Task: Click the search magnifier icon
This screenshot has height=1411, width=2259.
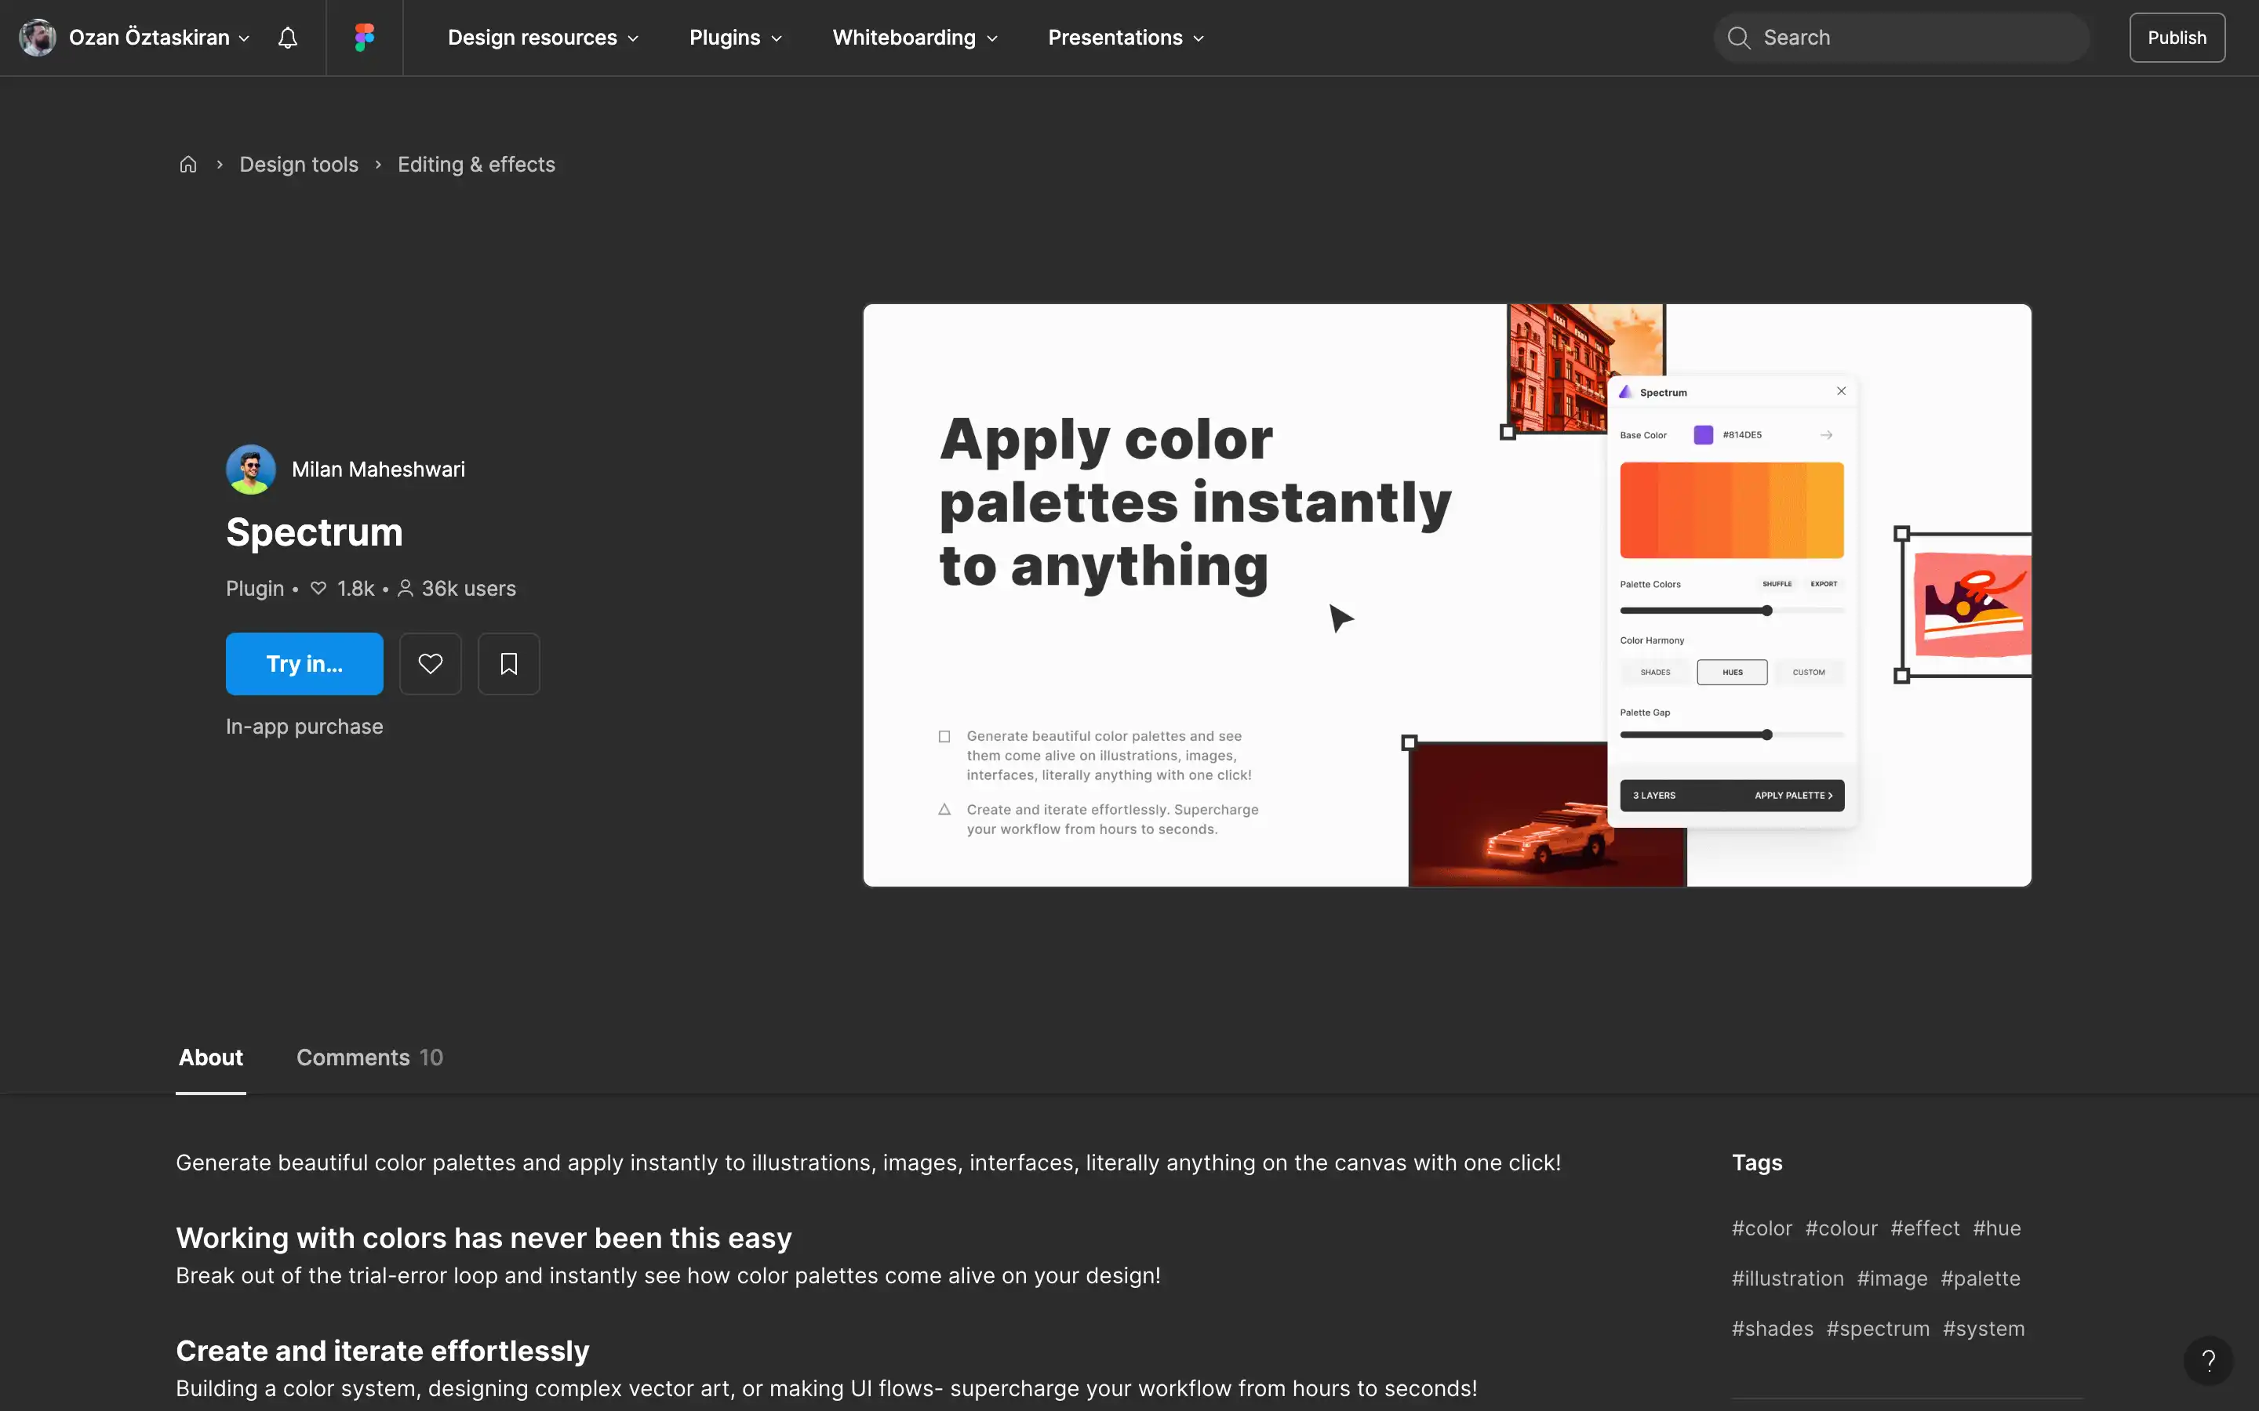Action: tap(1738, 38)
